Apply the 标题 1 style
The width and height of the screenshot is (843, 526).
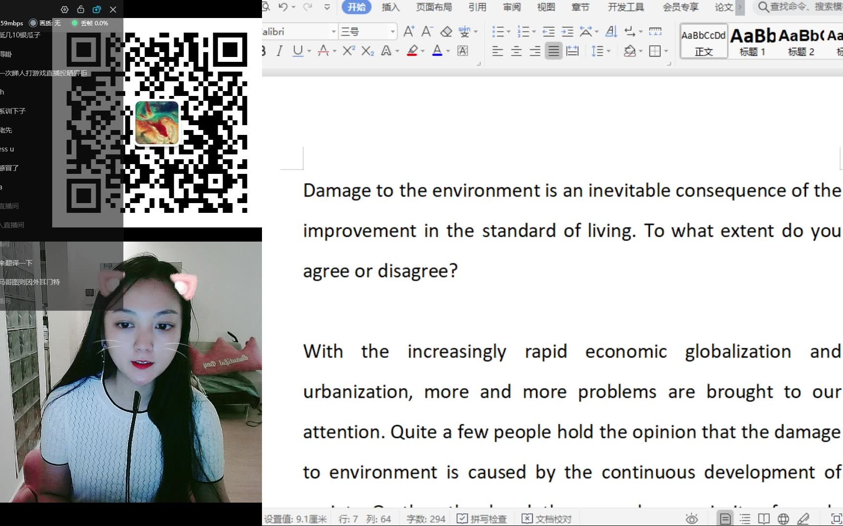pos(752,41)
